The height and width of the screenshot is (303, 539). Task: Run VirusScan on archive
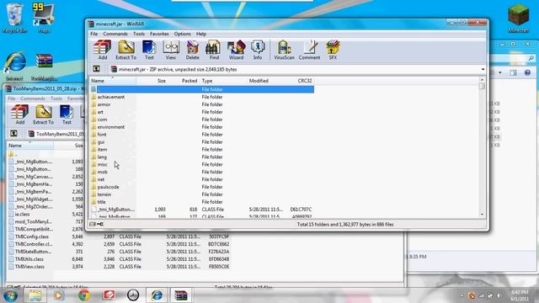point(284,50)
